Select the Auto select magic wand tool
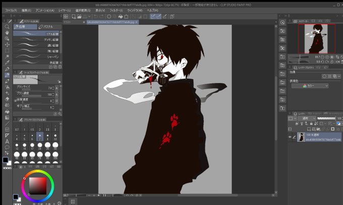 7,57
